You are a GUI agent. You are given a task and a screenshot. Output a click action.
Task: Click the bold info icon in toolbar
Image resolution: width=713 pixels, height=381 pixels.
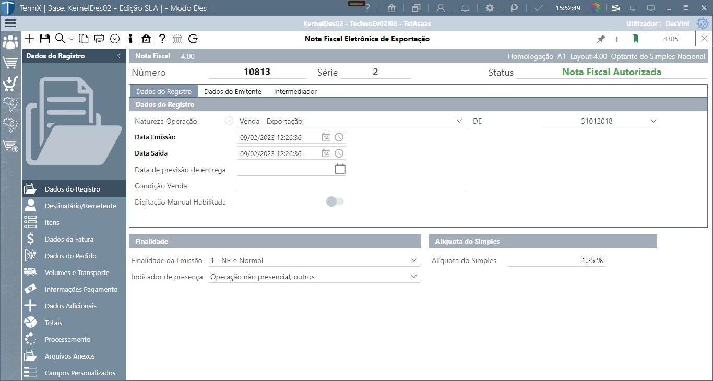[130, 39]
